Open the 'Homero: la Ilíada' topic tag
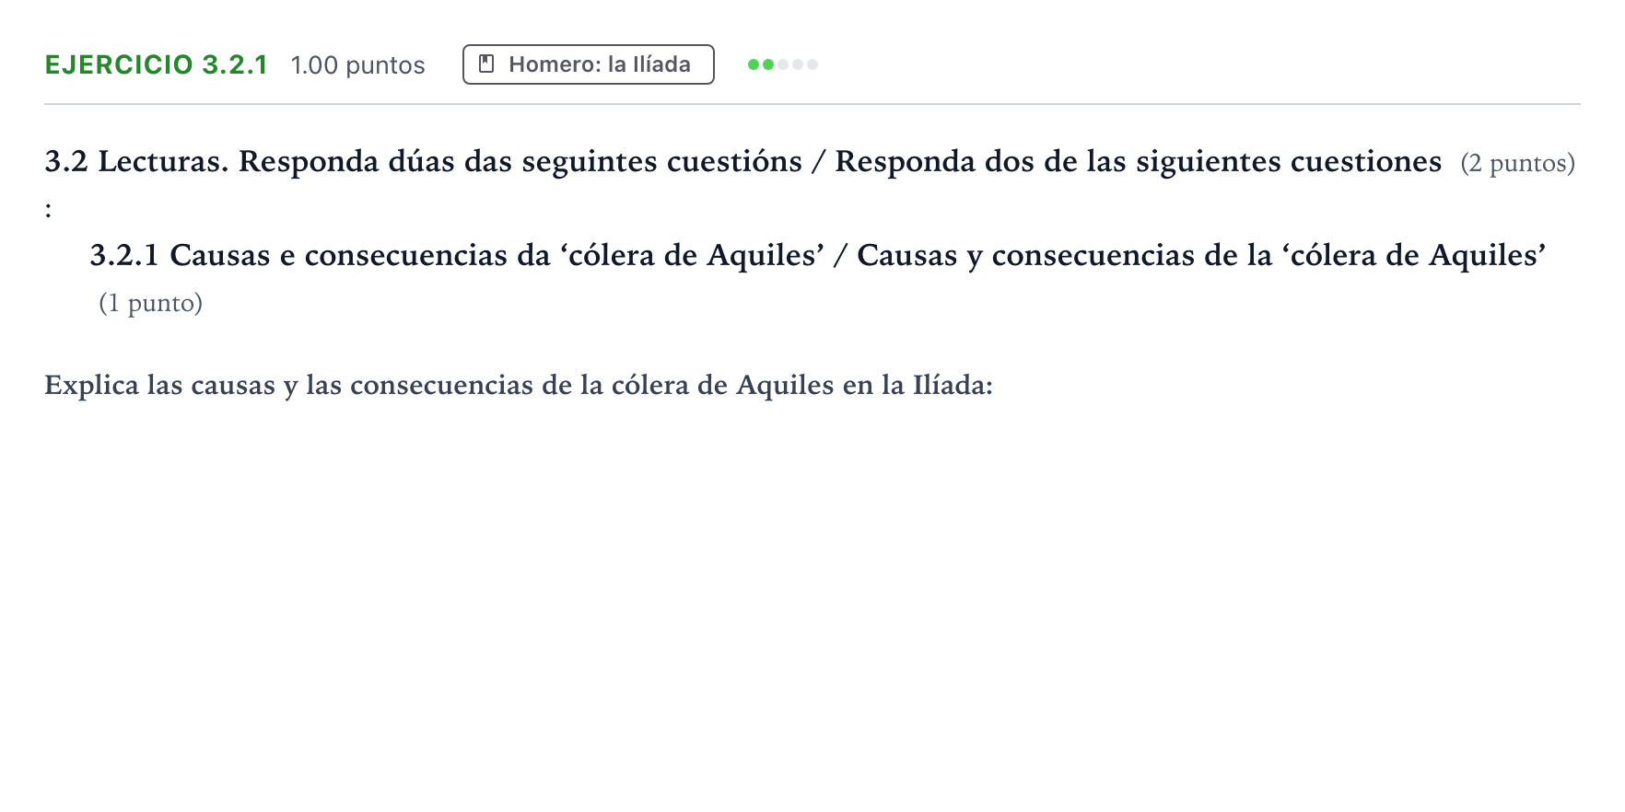 point(588,64)
